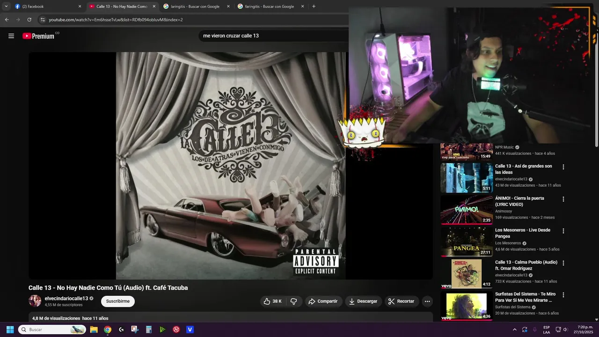Open Logitech G HUB taskbar icon

click(x=121, y=330)
